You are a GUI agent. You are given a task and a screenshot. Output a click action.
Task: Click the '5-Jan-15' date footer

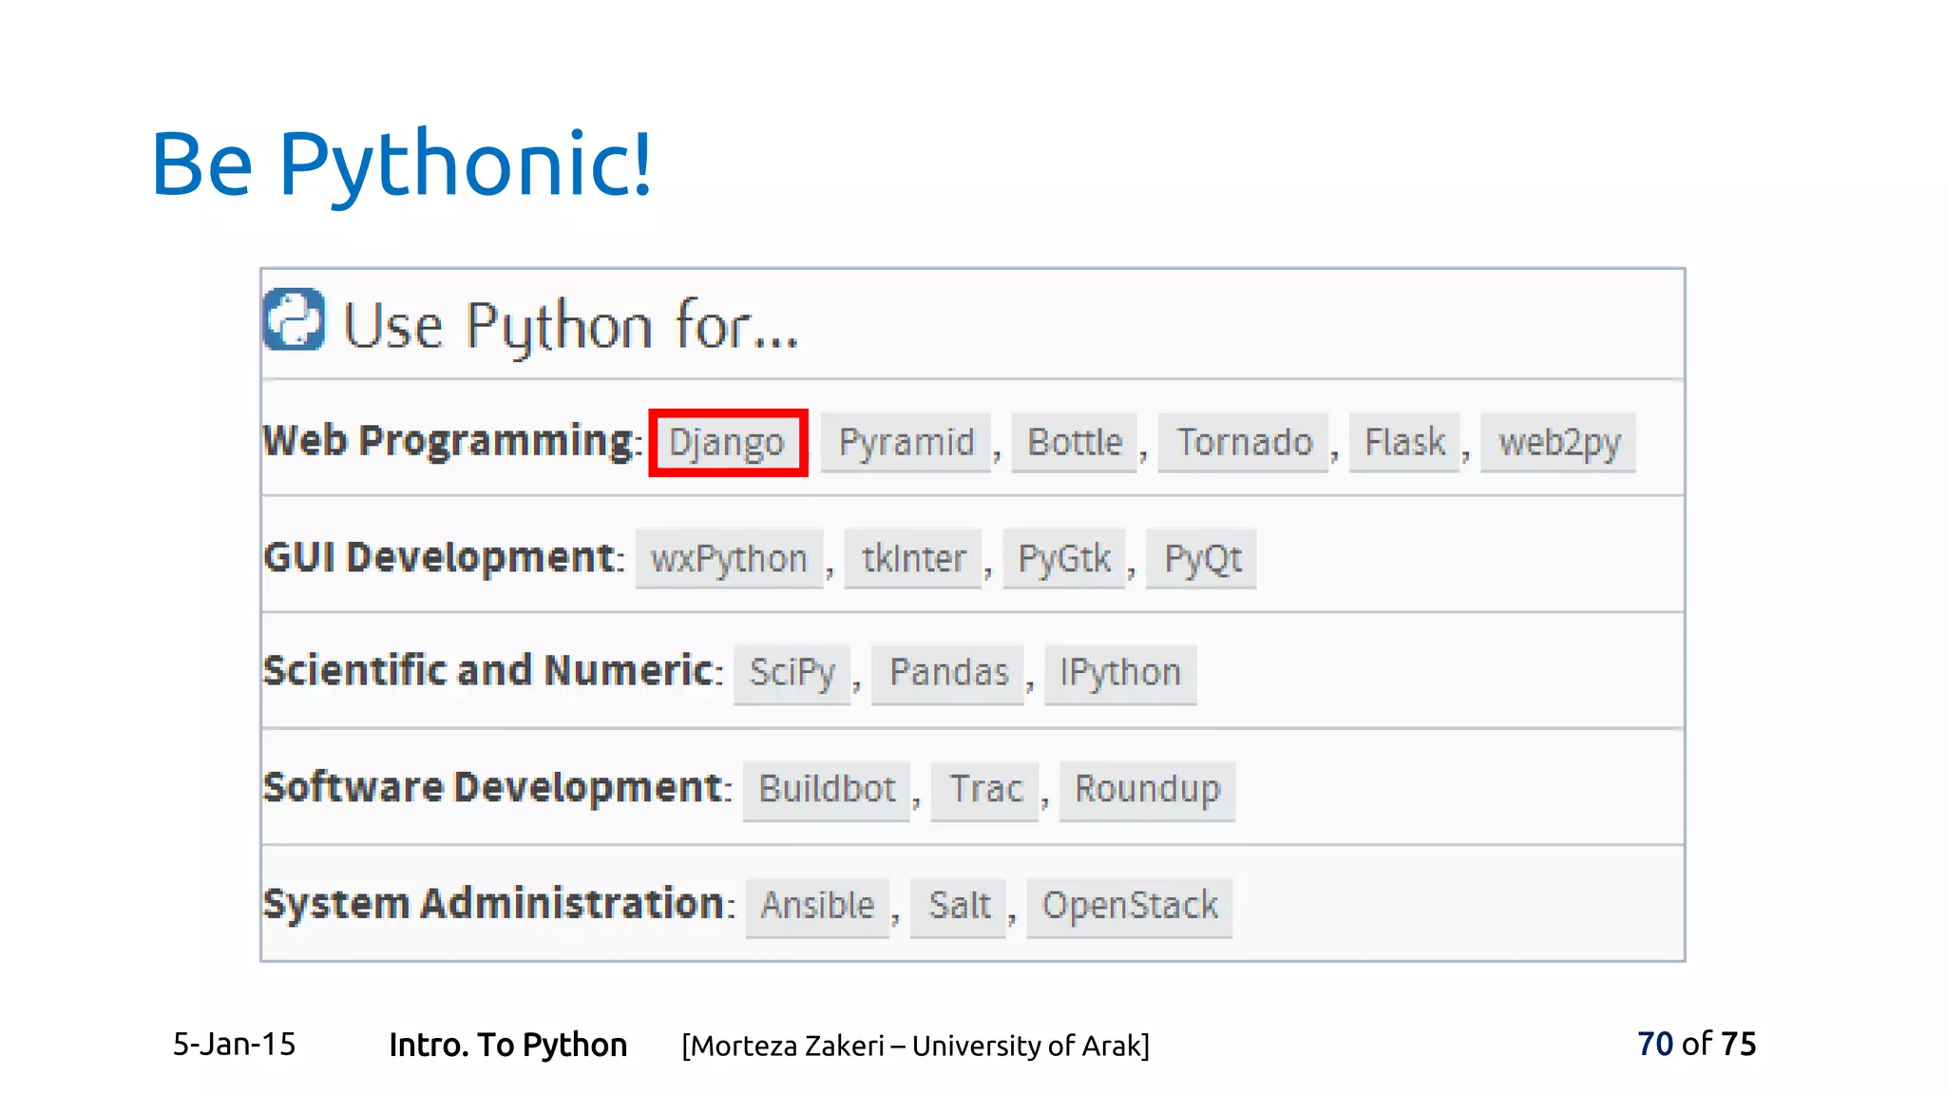pos(234,1045)
